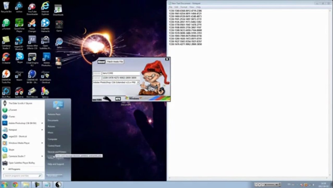Open Music from the Start menu
The image size is (333, 188).
[x=50, y=133]
